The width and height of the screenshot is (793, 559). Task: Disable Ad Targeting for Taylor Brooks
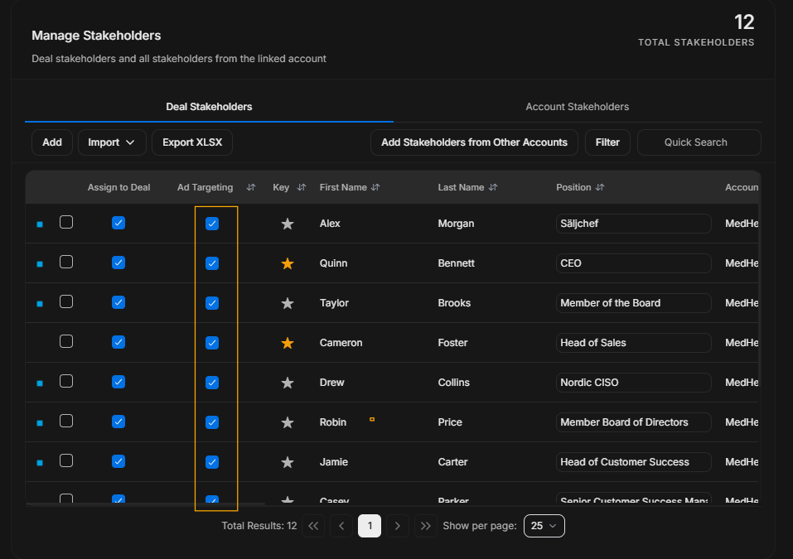[x=212, y=303]
